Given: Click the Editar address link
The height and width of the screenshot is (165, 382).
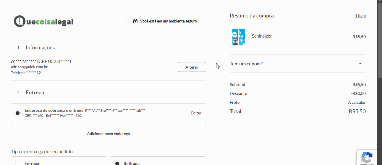Looking at the screenshot, I should click(x=196, y=113).
